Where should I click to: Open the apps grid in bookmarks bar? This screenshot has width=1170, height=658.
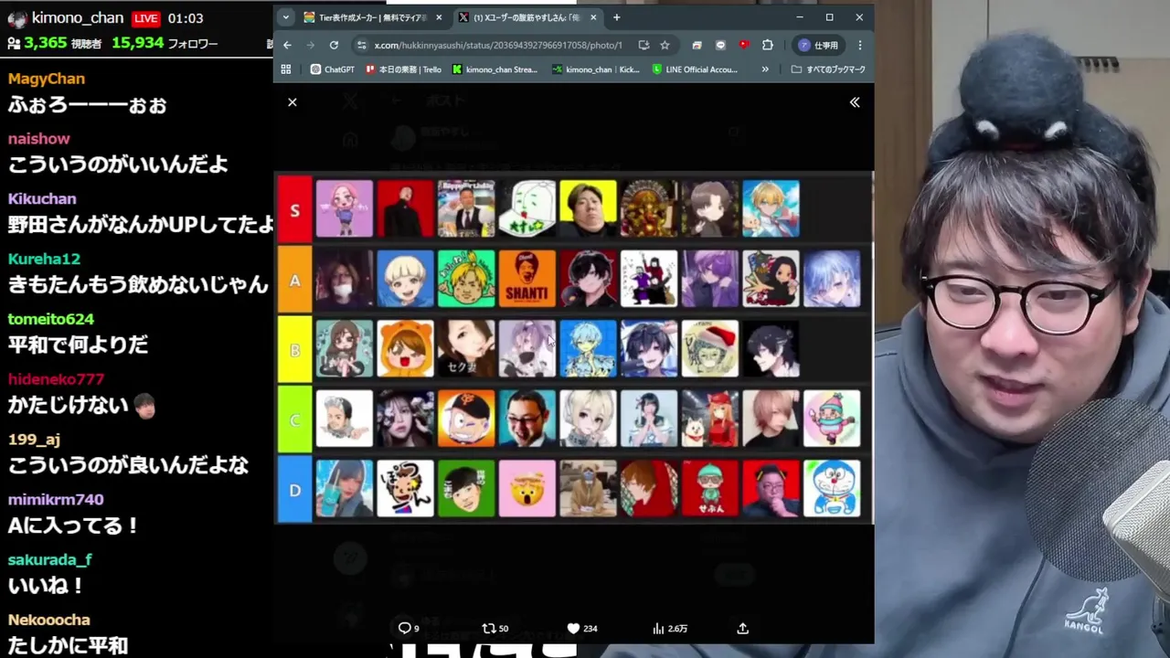pos(286,69)
